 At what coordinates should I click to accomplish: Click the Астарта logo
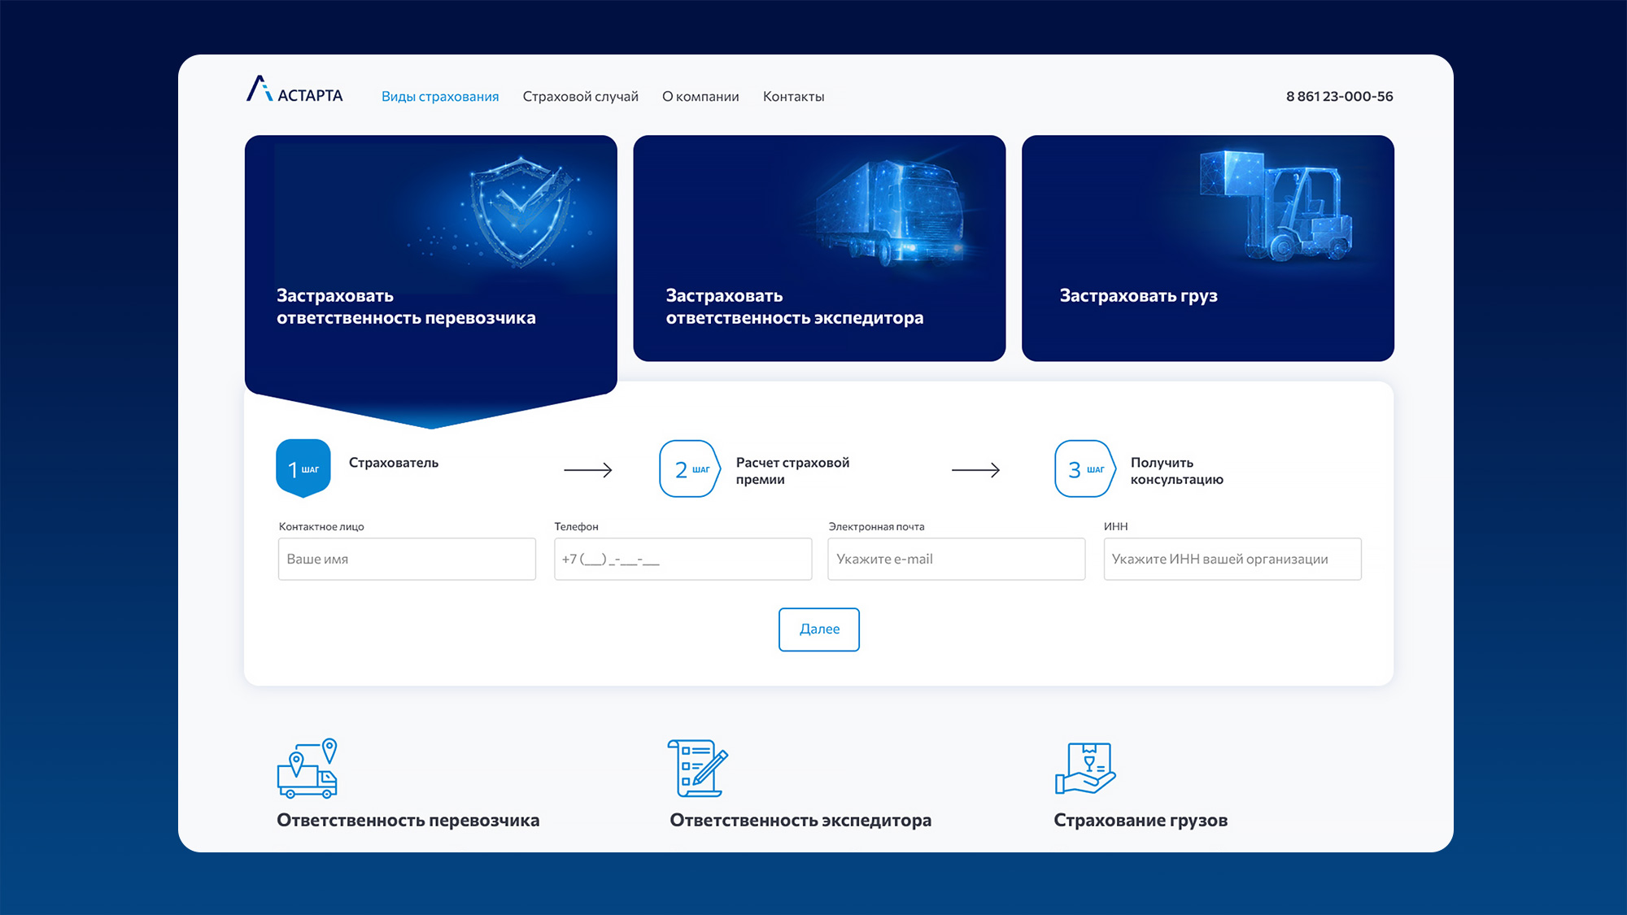294,89
